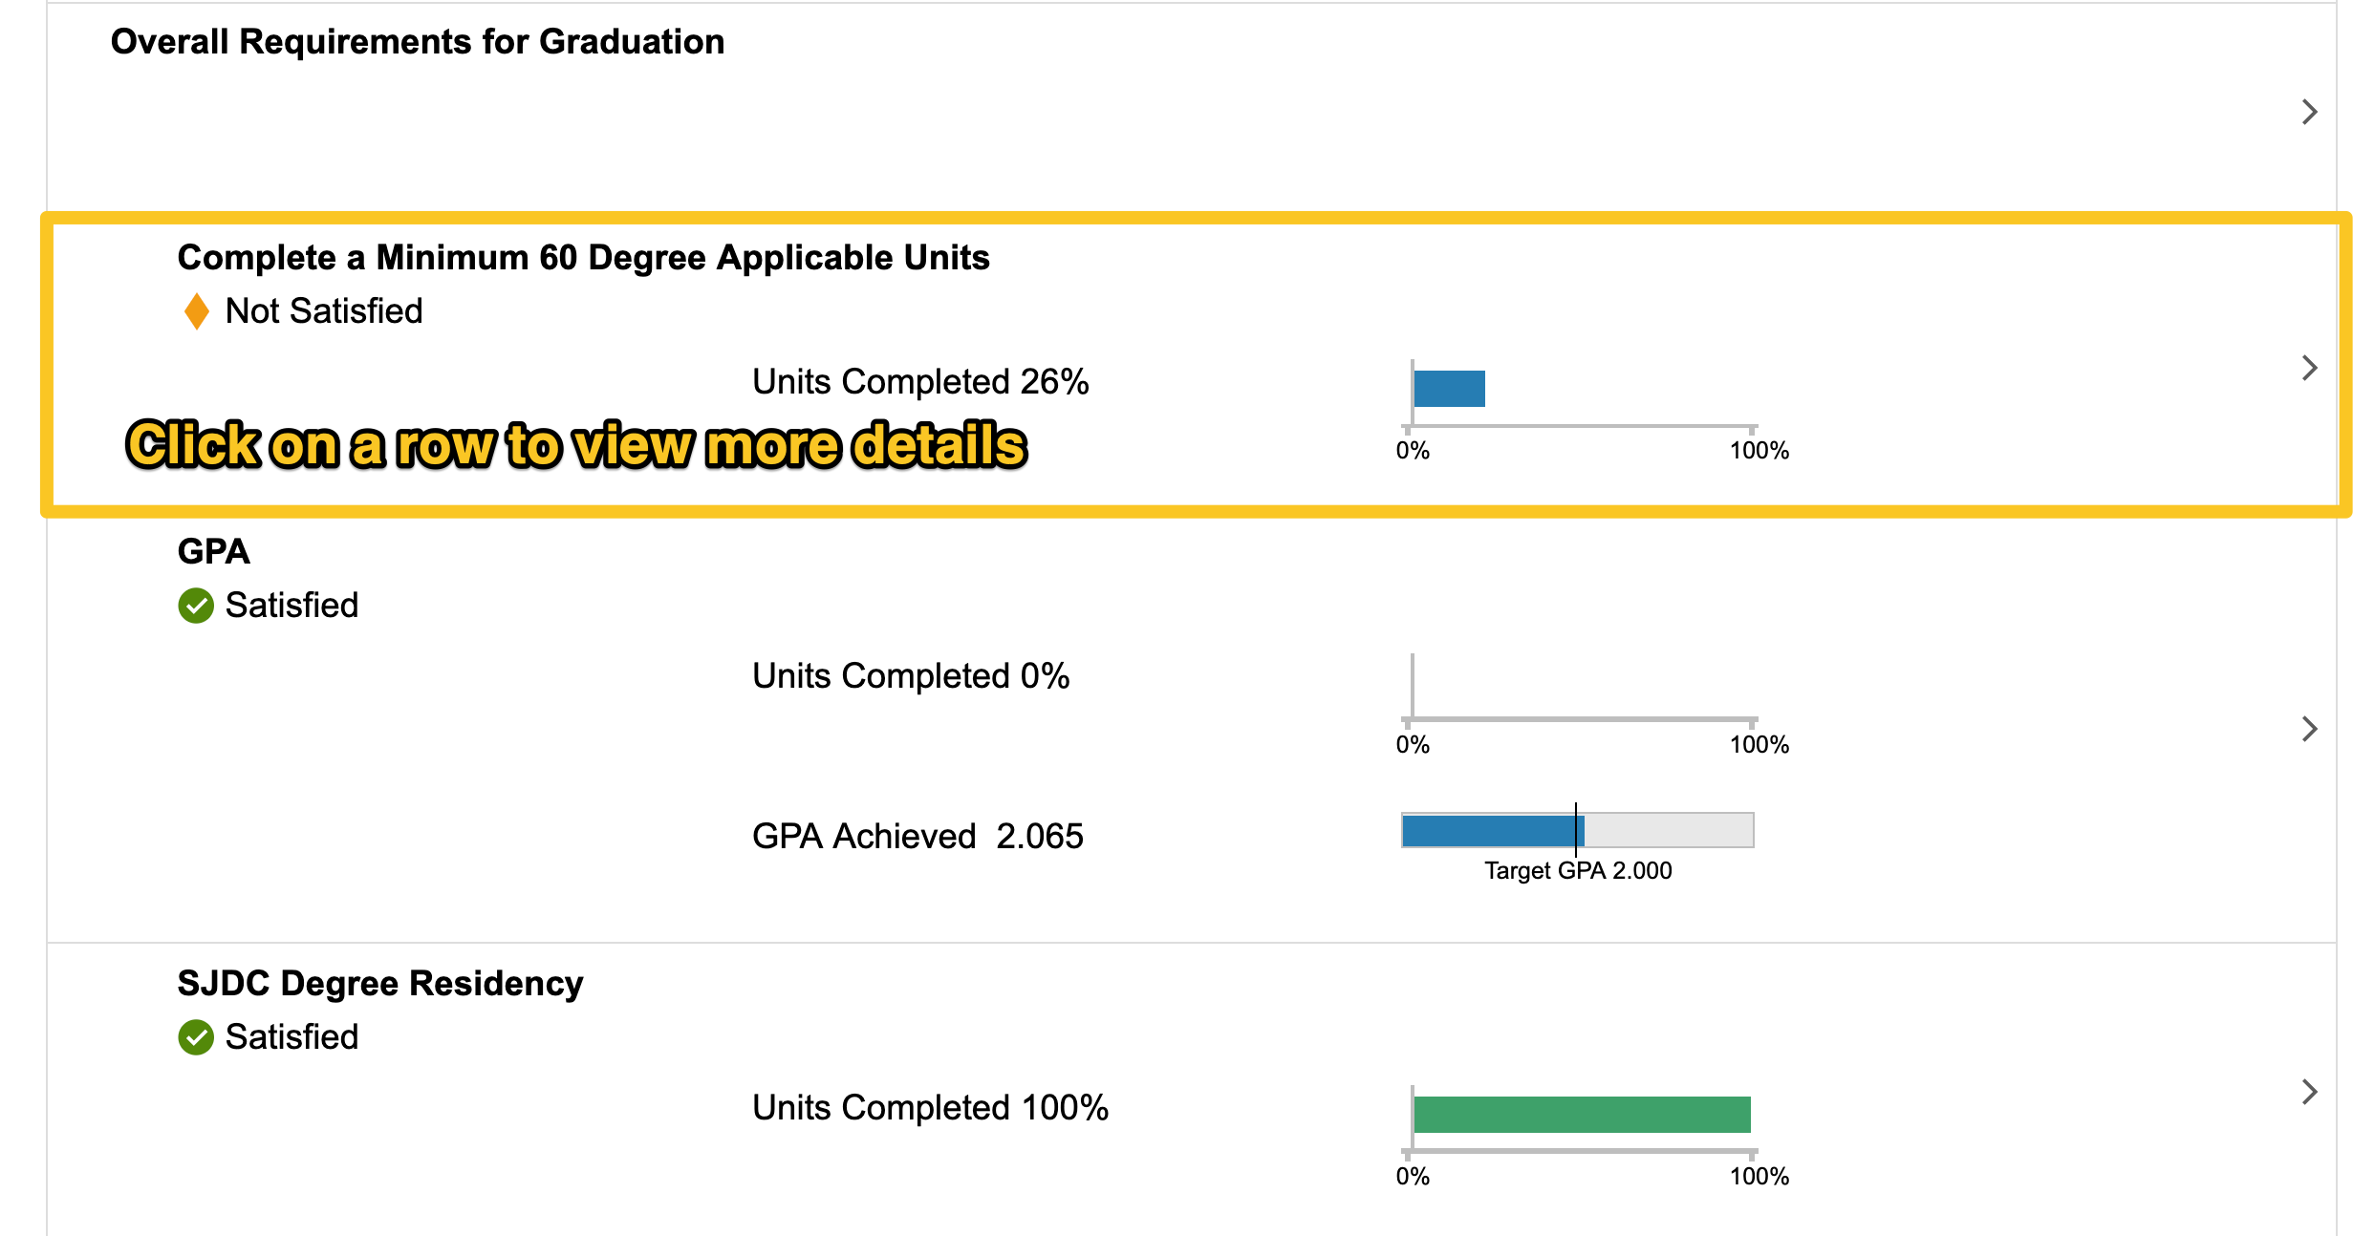Click the blue 26% units progress bar

[1449, 389]
